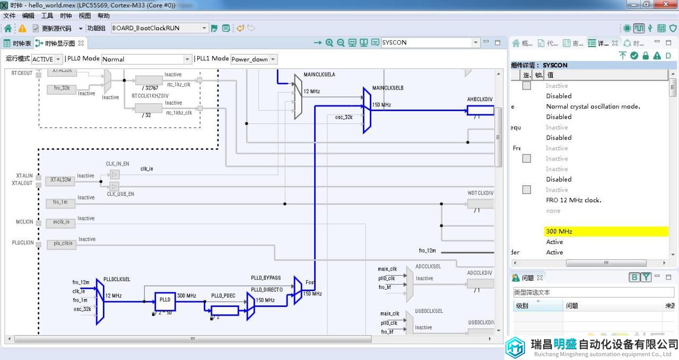Click the lock filter icon in details panel
This screenshot has height=360, width=679.
646,55
